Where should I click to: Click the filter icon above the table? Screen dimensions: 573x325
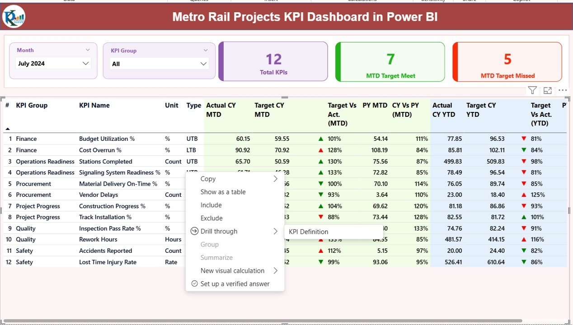click(x=532, y=91)
